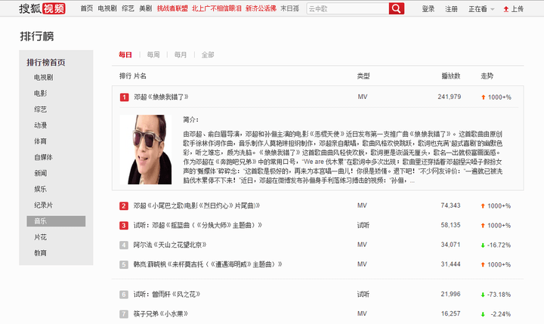Open 韩岚,薛晓枫《未怀莫吉托》 title
Viewport: 544px width, 324px height.
pyautogui.click(x=208, y=264)
